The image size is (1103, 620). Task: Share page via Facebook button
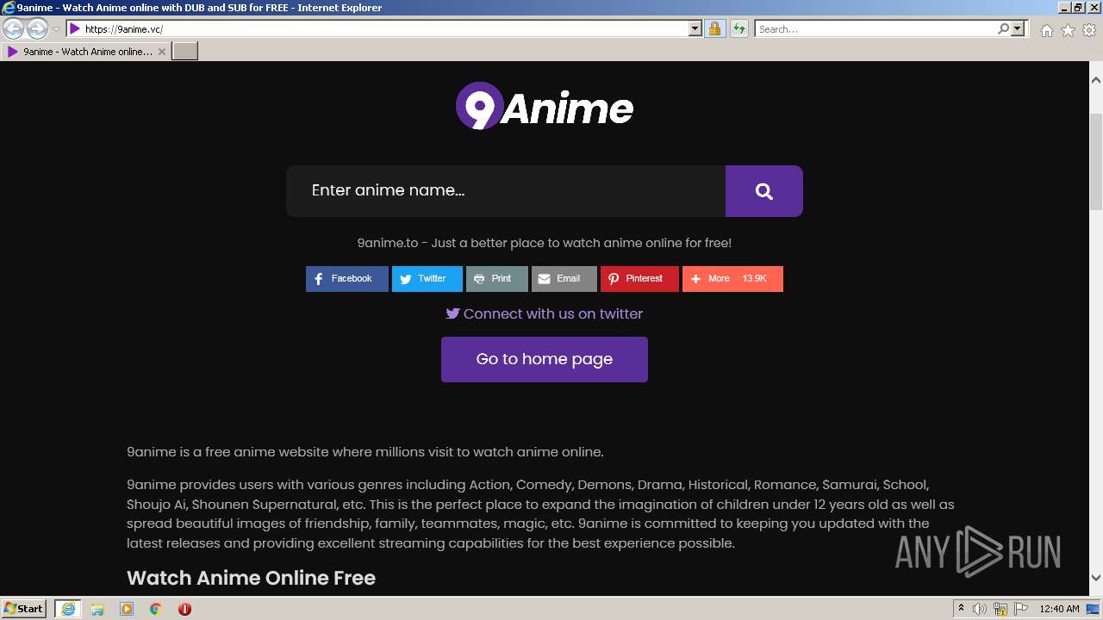click(x=346, y=279)
